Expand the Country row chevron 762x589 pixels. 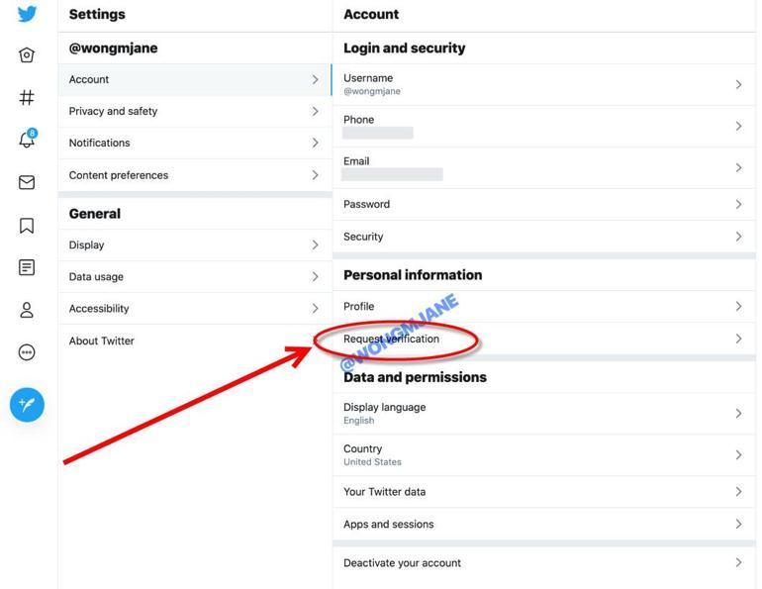[738, 454]
